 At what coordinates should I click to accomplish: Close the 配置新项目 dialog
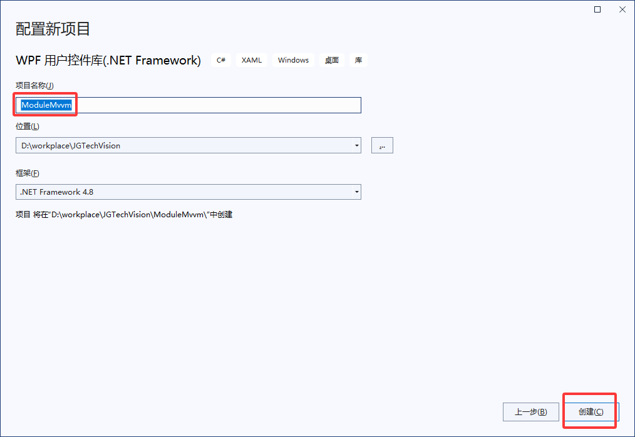point(622,9)
